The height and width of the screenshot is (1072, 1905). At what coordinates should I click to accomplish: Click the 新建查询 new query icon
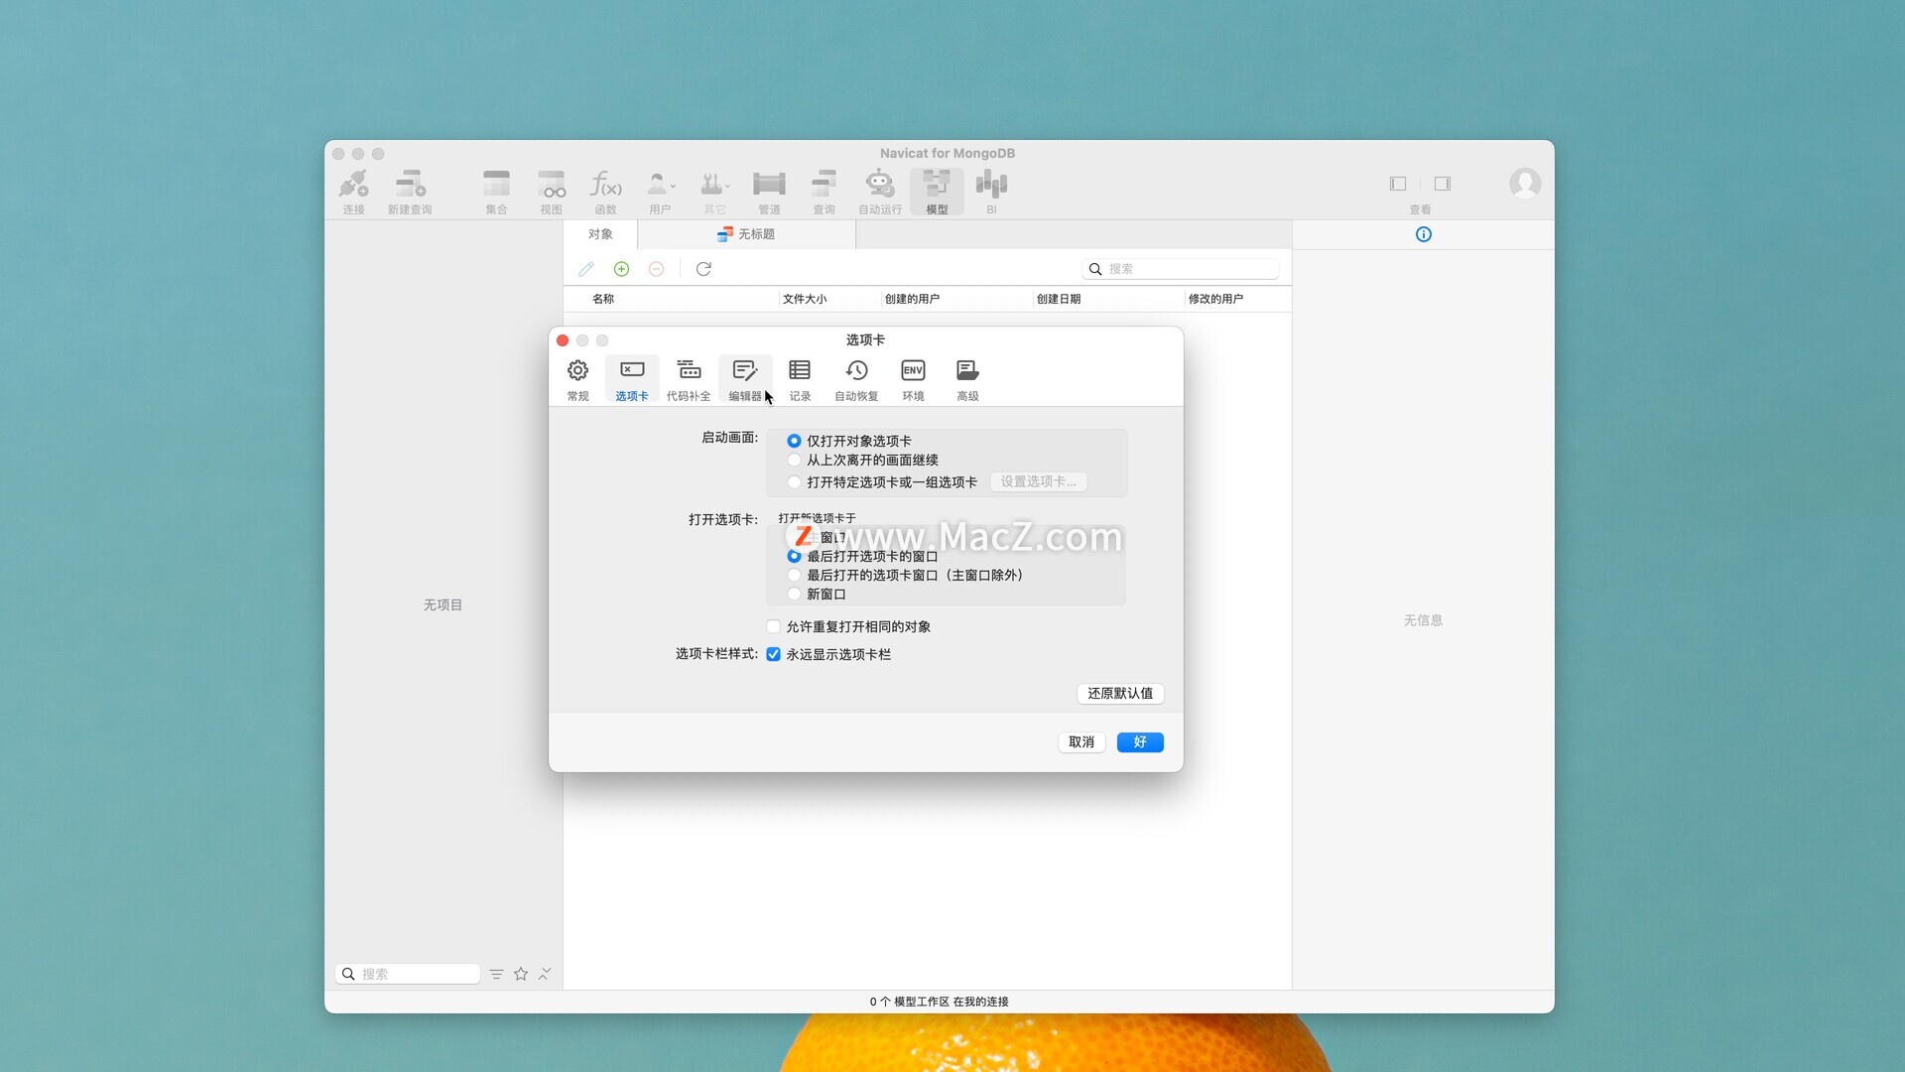coord(410,192)
